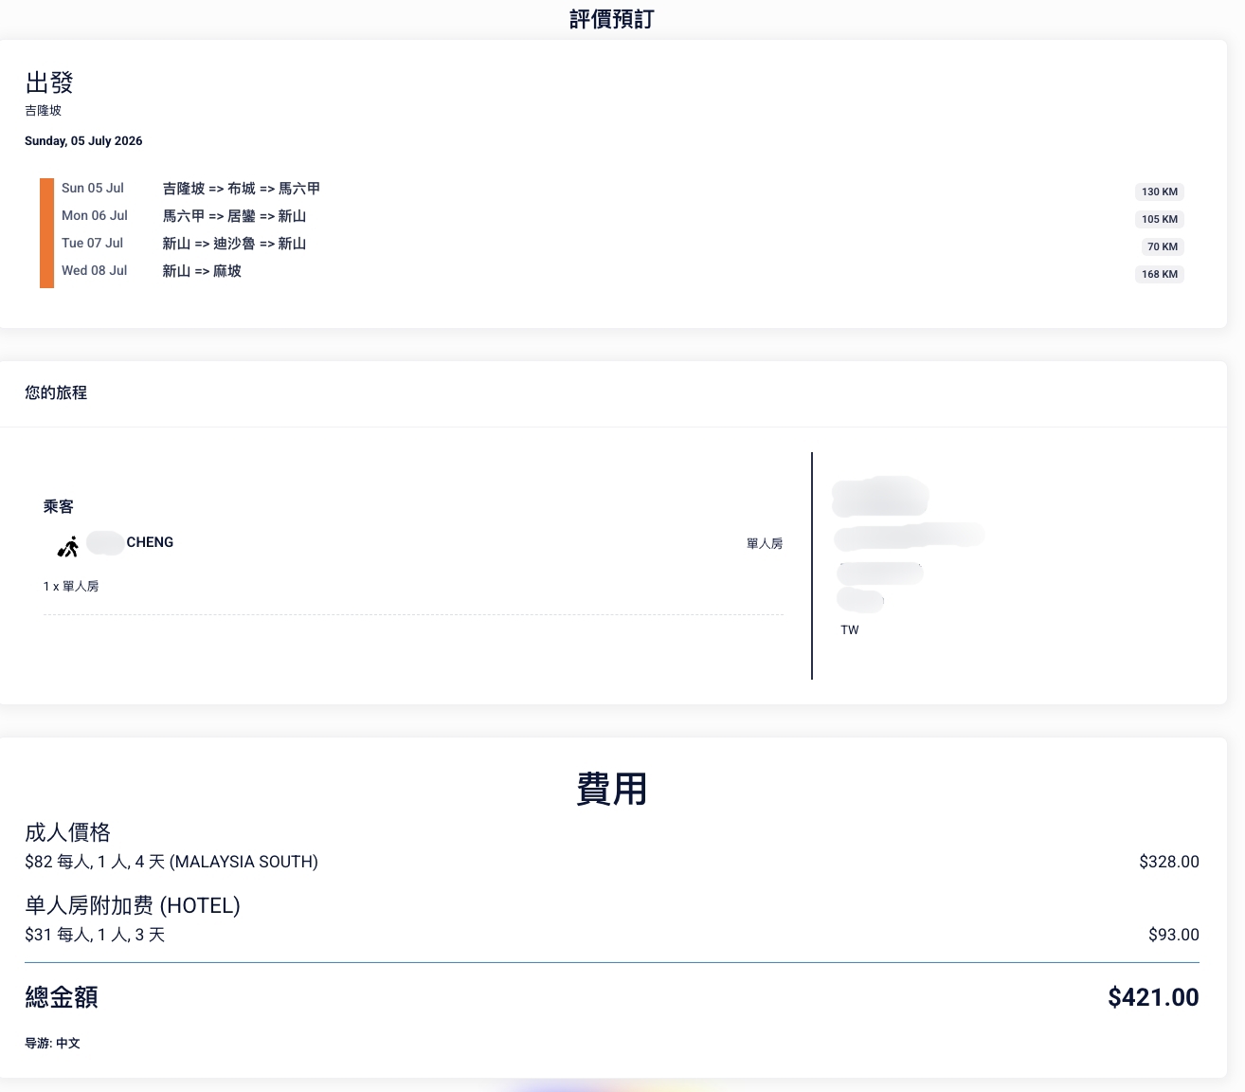Select the Sun 05 Jul itinerary date

click(x=93, y=188)
